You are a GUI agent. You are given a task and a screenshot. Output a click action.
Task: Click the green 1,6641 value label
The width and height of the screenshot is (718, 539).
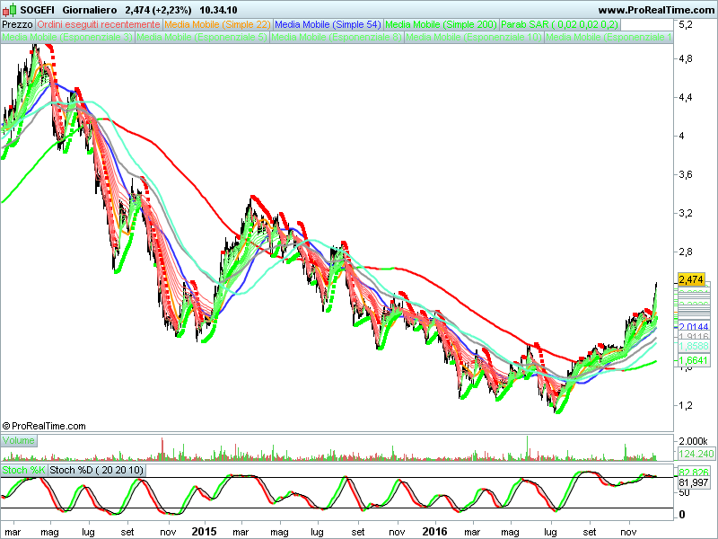point(694,361)
